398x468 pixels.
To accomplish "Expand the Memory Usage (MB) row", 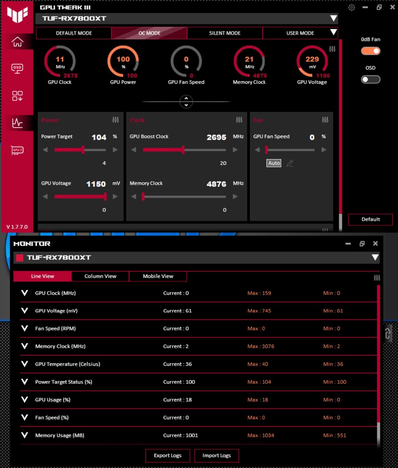I will (25, 435).
